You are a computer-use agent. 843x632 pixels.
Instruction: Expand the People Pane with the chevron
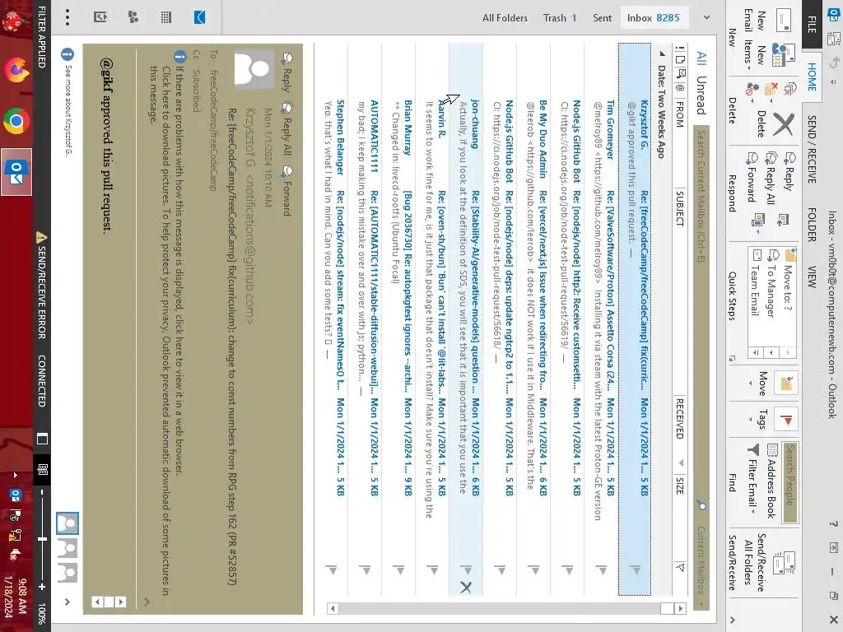point(68,602)
